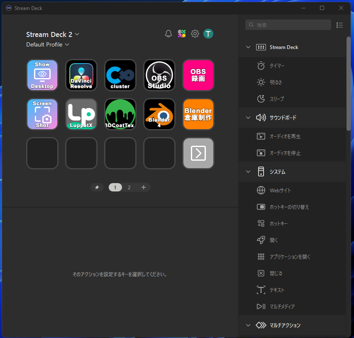Viewport: 354px width, 338px height.
Task: Click the actions list scrollbar
Action: click(x=348, y=83)
